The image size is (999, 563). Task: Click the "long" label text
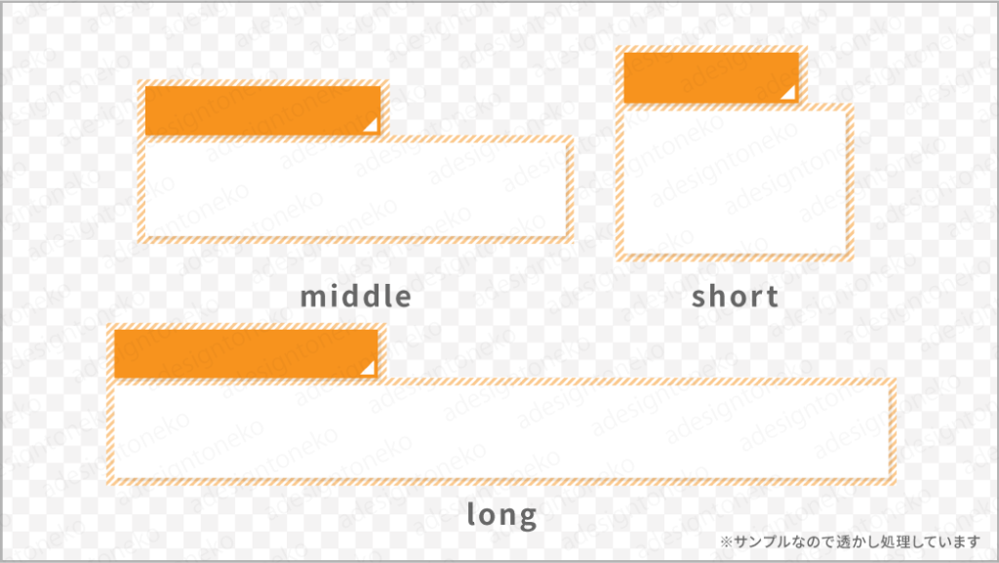(x=502, y=514)
